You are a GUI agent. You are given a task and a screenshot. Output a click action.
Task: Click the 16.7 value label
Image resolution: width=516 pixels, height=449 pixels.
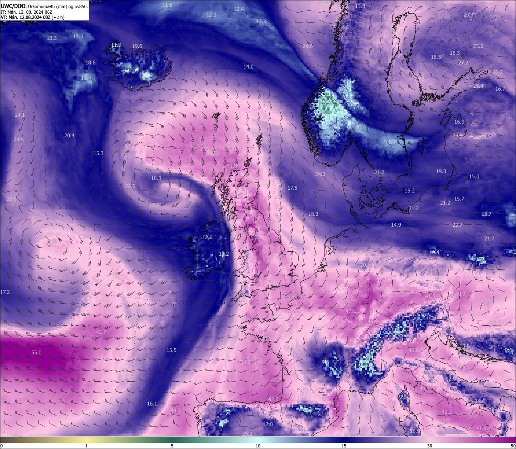click(x=500, y=89)
